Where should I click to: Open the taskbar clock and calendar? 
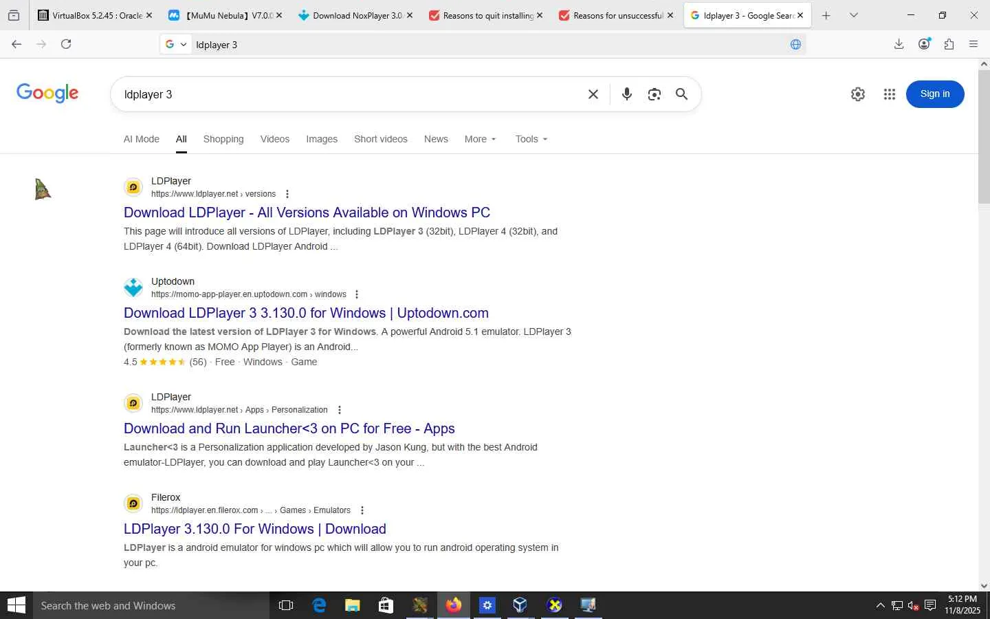(962, 605)
